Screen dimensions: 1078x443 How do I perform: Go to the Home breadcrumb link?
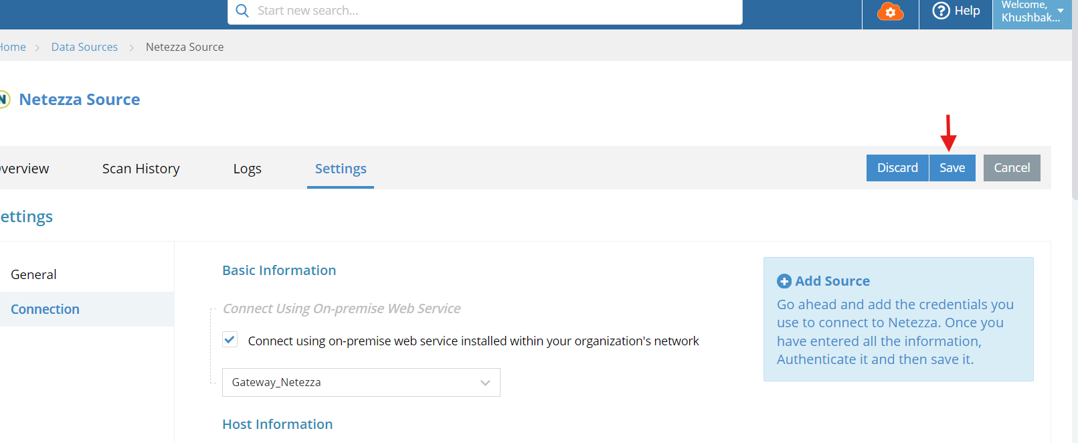tap(13, 47)
